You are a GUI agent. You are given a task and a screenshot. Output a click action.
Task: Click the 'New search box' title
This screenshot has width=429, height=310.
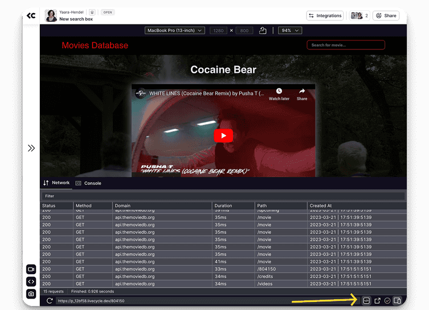[x=76, y=19]
